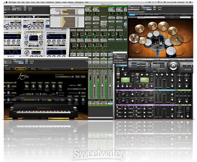Click LFO 1 Rate knob
The width and height of the screenshot is (197, 162).
tap(132, 94)
